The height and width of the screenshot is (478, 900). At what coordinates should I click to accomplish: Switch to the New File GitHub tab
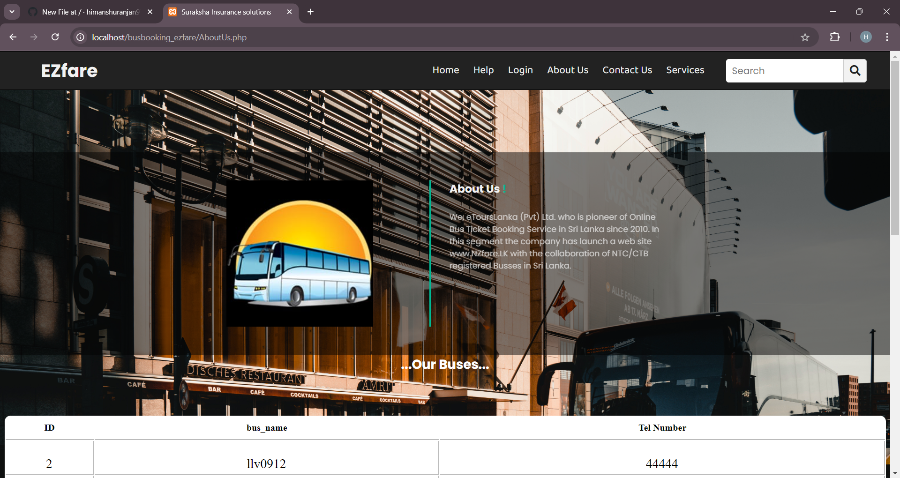[x=90, y=12]
